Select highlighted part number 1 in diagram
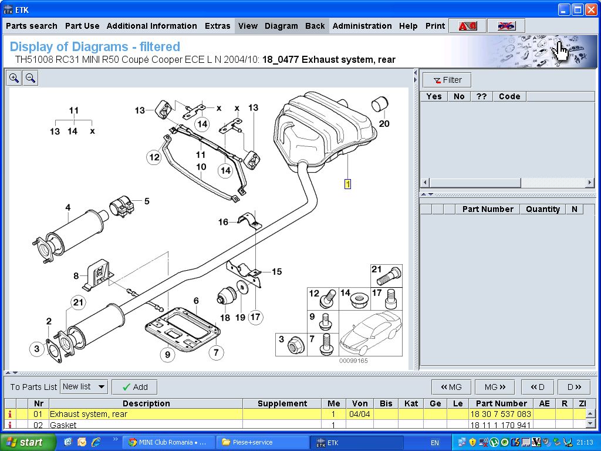Viewport: 601px width, 451px height. [347, 184]
